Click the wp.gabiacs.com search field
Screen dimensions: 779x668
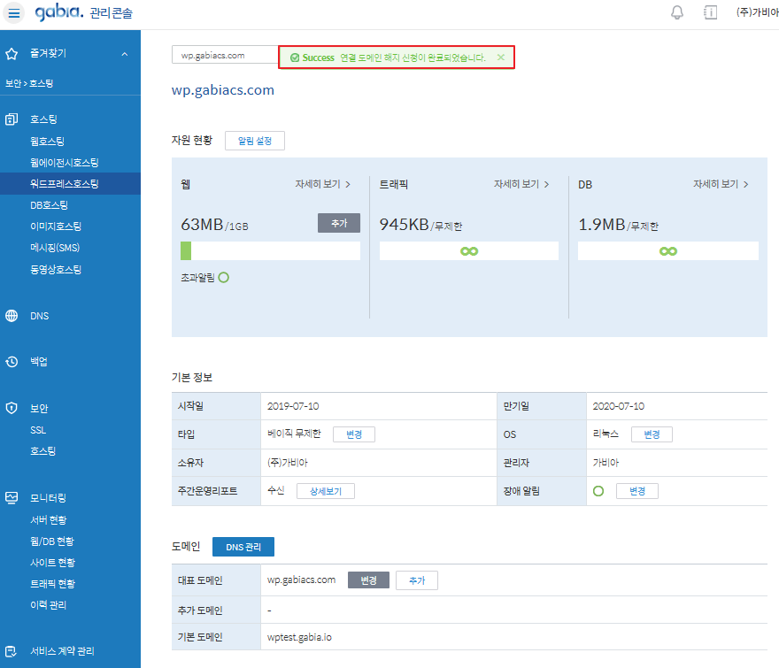(x=225, y=55)
